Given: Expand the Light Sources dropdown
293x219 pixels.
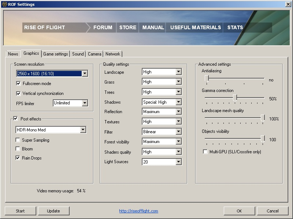Looking at the screenshot, I should [x=162, y=162].
